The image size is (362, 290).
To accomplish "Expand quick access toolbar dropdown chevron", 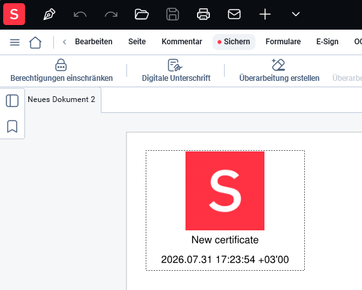I will (296, 14).
